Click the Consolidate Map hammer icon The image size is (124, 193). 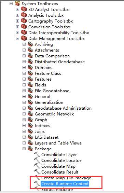tap(37, 166)
